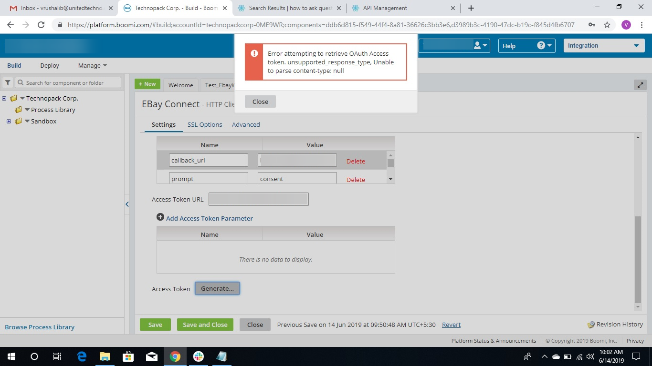Click the parameter table scroll-up arrow
Image resolution: width=652 pixels, height=366 pixels.
point(390,155)
